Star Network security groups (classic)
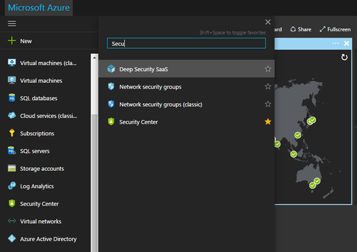 click(268, 104)
